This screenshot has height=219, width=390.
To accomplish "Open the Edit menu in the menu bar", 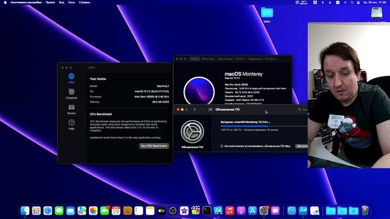I will click(x=50, y=2).
